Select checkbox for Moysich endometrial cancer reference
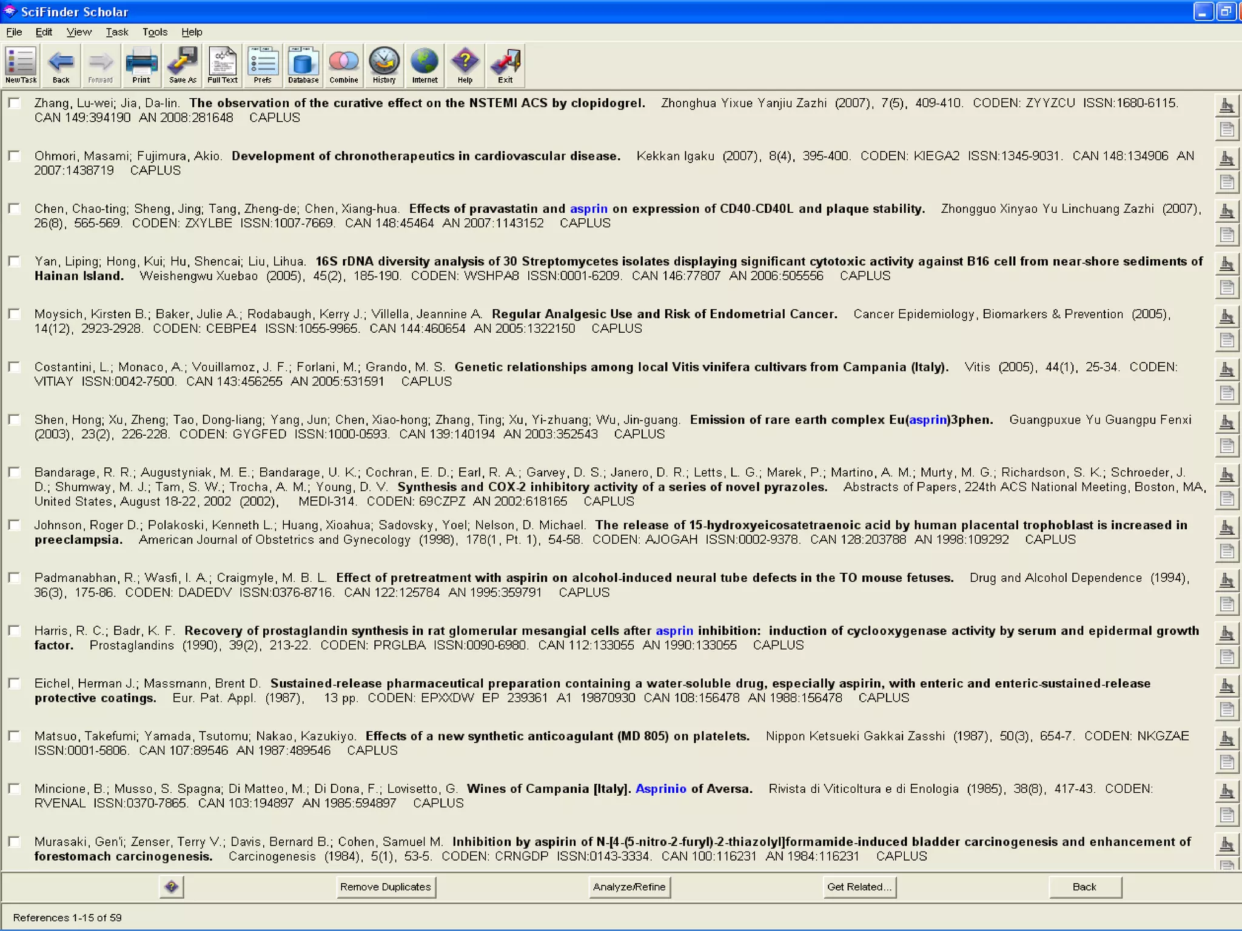The image size is (1242, 931). pyautogui.click(x=15, y=314)
